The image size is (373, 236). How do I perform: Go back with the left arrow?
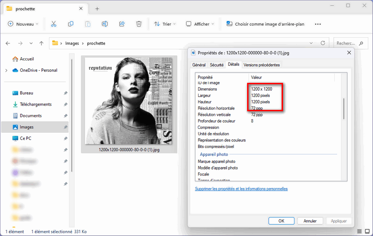[x=8, y=43]
